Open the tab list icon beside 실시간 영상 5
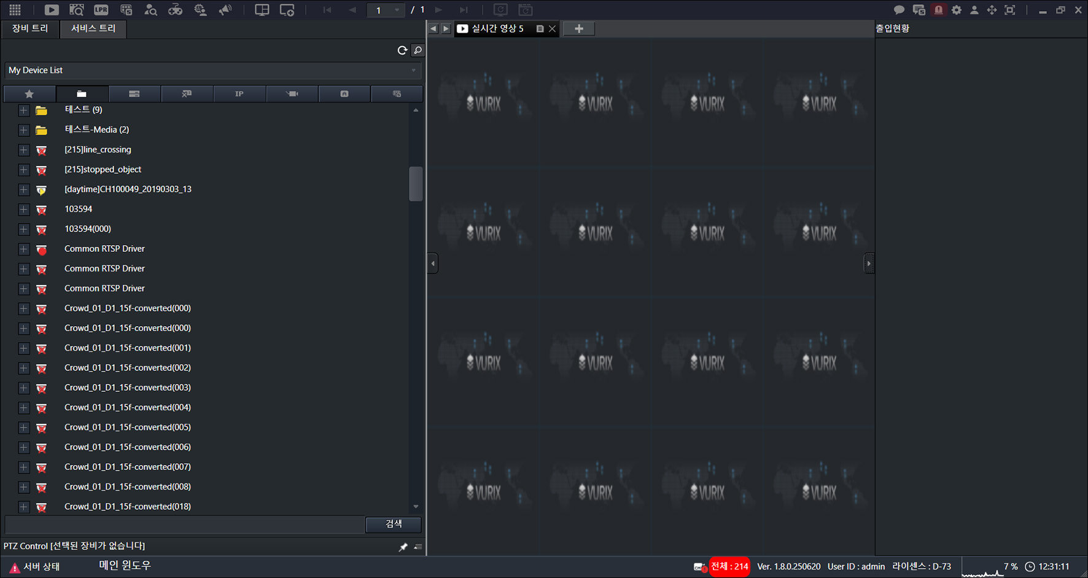Image resolution: width=1088 pixels, height=578 pixels. [x=540, y=29]
